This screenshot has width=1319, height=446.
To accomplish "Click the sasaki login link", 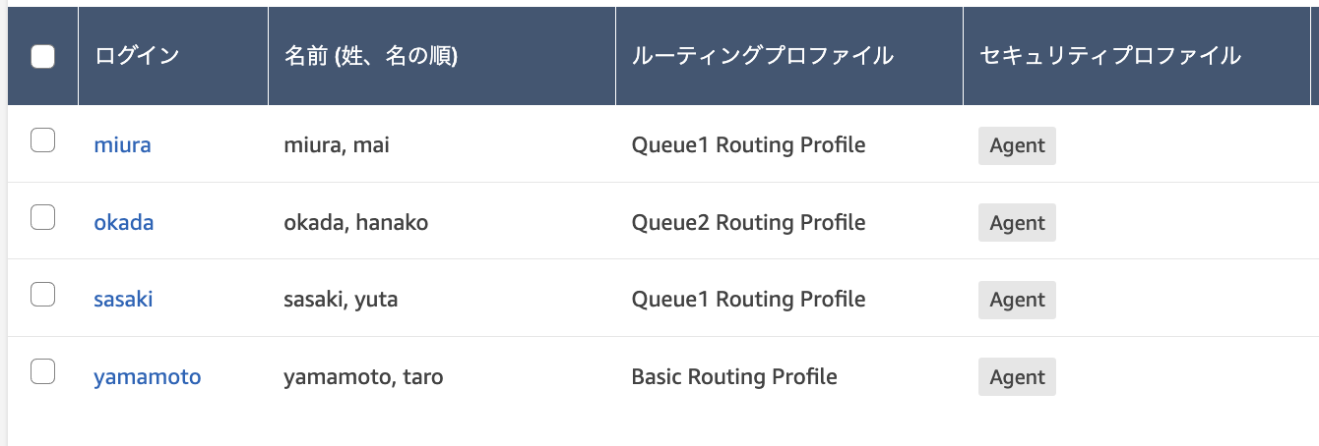I will tap(123, 299).
